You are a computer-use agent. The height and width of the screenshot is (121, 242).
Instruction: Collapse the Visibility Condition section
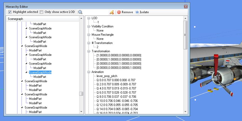click(89, 26)
